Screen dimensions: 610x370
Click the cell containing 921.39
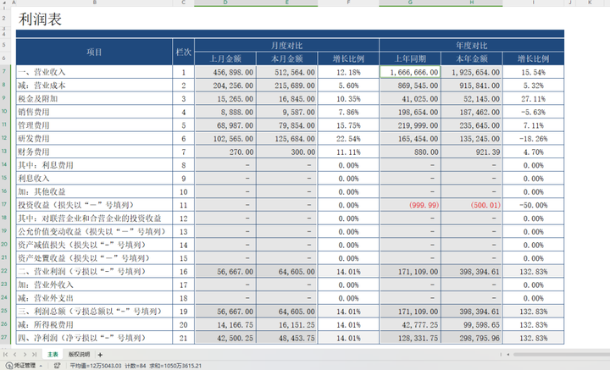472,152
